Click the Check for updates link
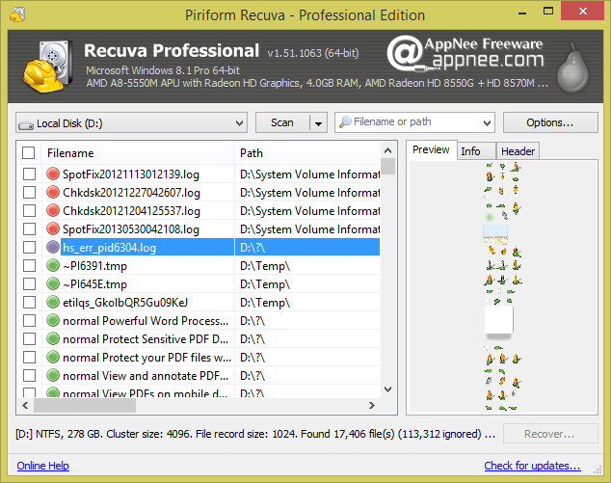 coord(532,466)
